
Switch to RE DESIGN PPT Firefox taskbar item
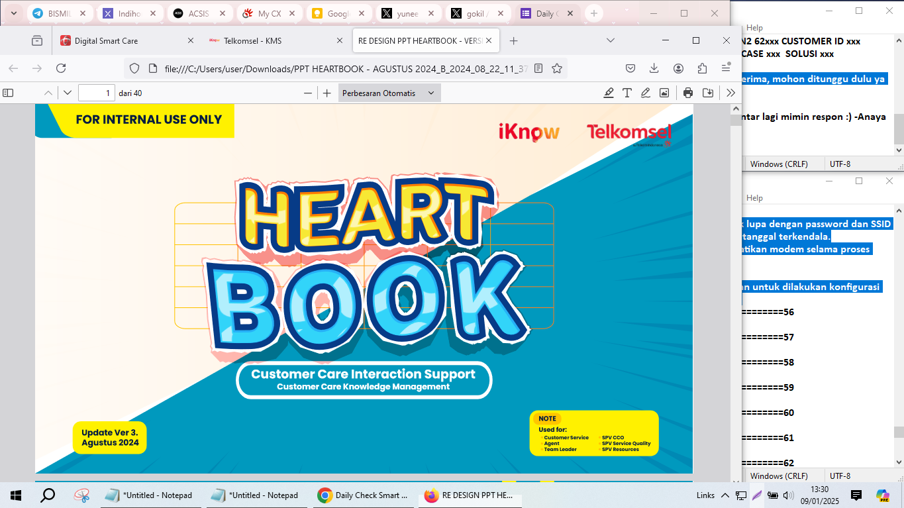469,495
